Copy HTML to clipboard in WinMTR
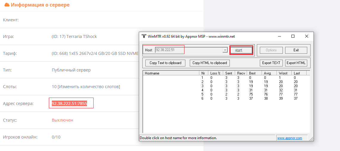Image resolution: width=340 pixels, height=151 pixels. pyautogui.click(x=210, y=63)
